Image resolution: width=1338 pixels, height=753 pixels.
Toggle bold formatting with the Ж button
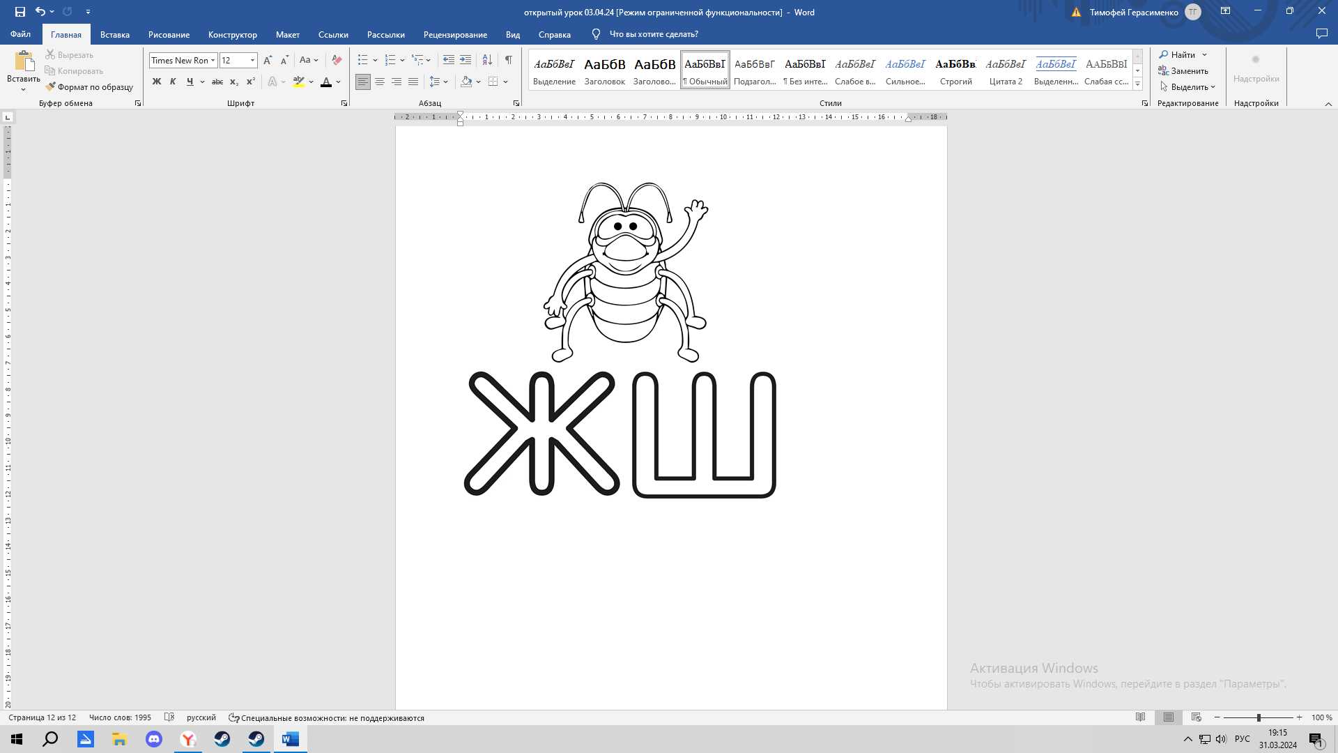pyautogui.click(x=157, y=82)
